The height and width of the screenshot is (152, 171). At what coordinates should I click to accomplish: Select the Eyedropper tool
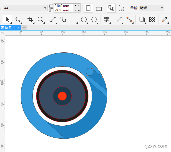pos(165,19)
